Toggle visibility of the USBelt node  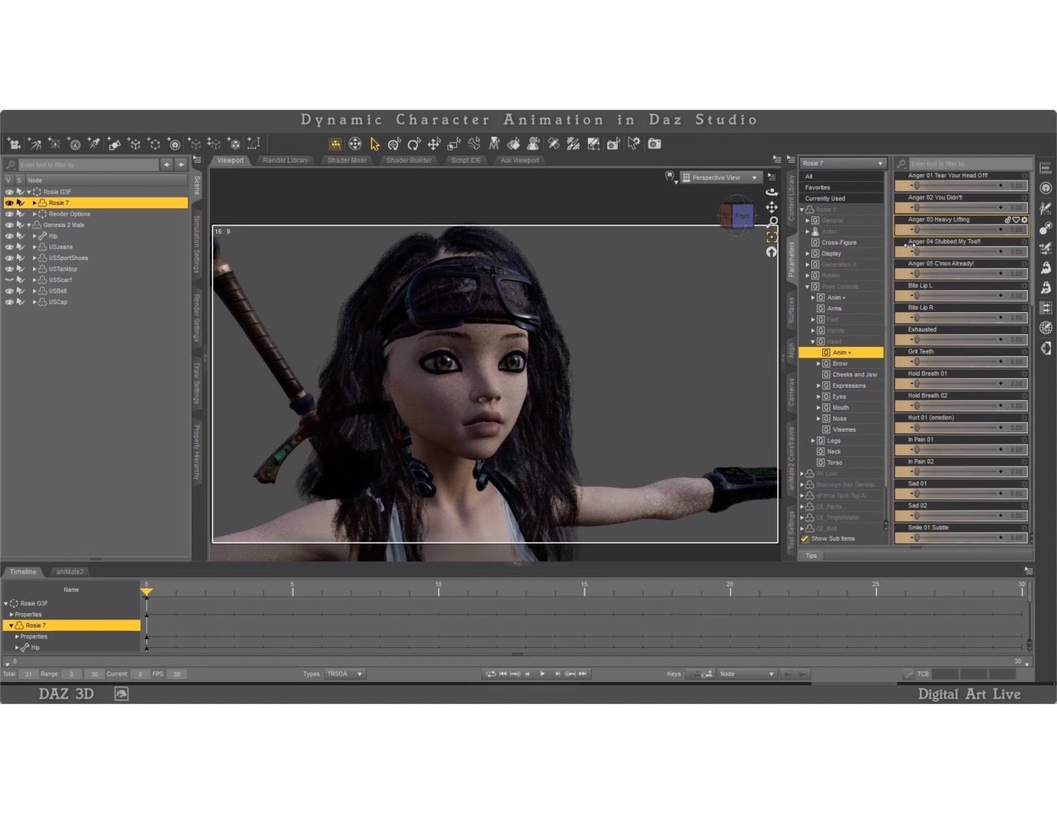pyautogui.click(x=9, y=290)
